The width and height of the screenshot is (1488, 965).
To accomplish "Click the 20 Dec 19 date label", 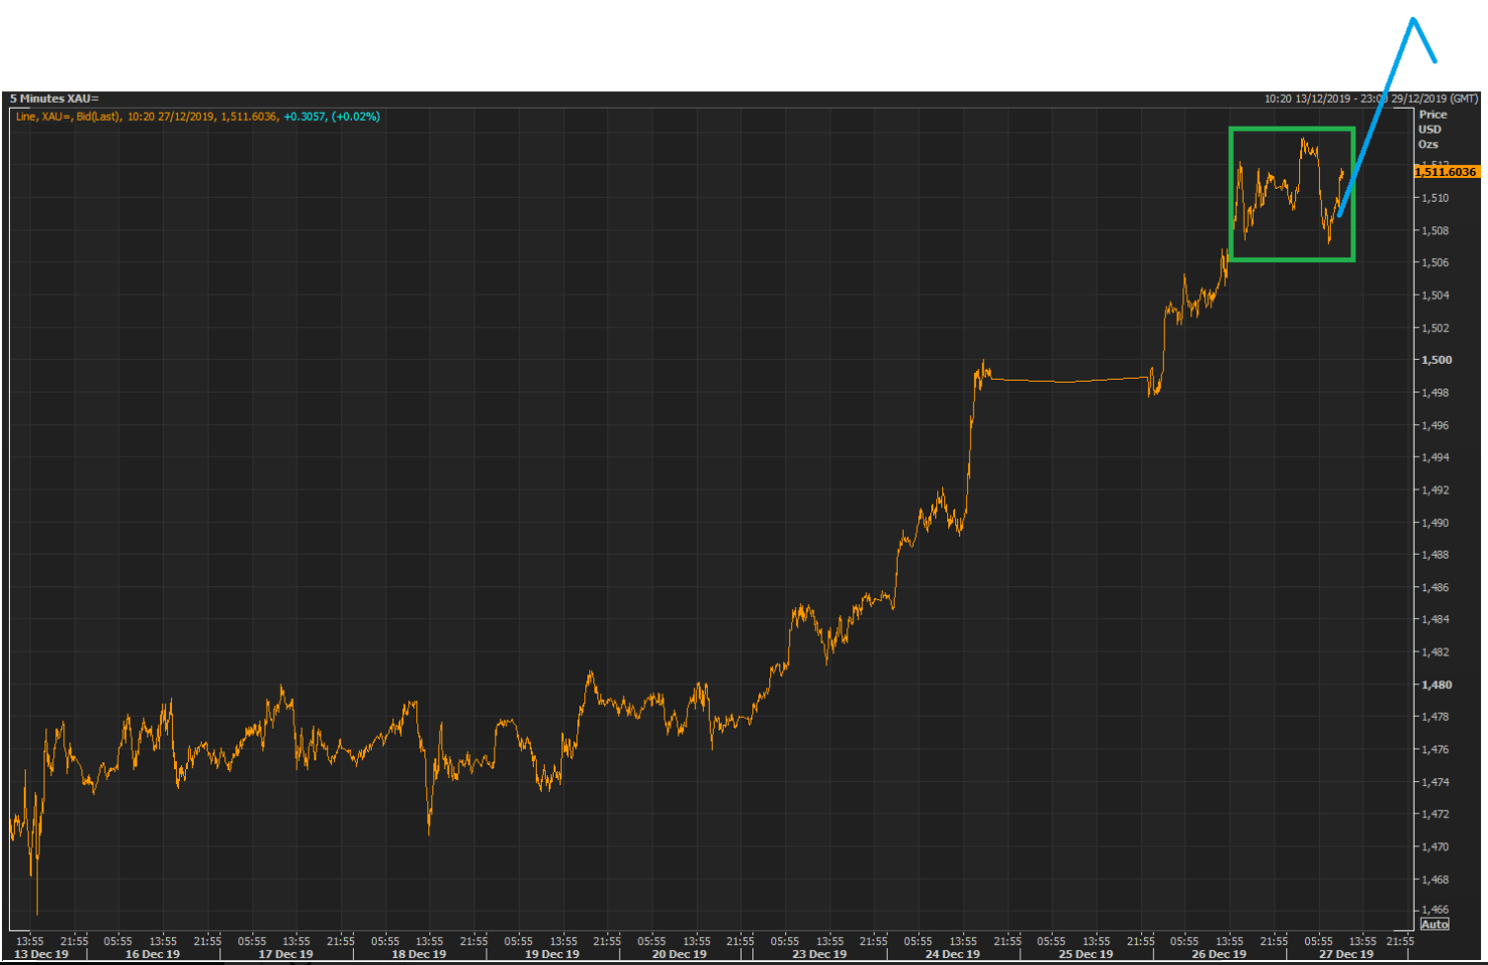I will pyautogui.click(x=679, y=954).
